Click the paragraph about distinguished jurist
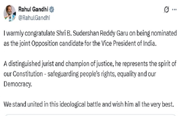 [90, 74]
